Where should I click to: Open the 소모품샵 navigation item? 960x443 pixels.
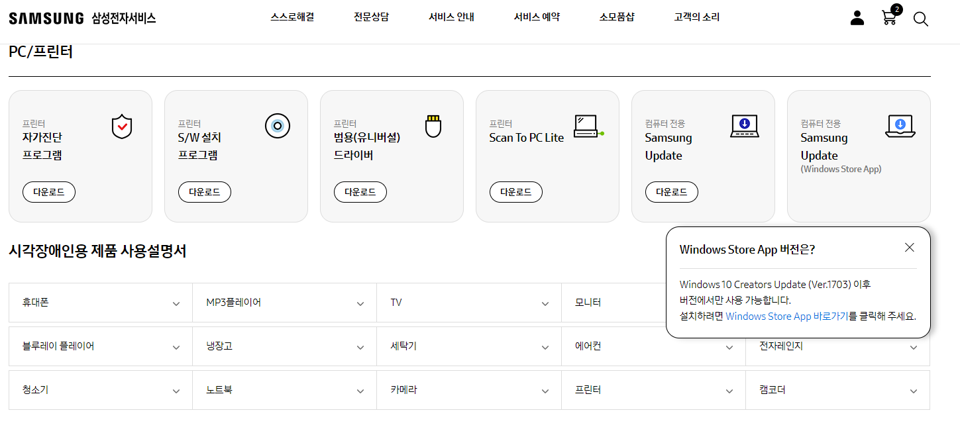click(616, 17)
